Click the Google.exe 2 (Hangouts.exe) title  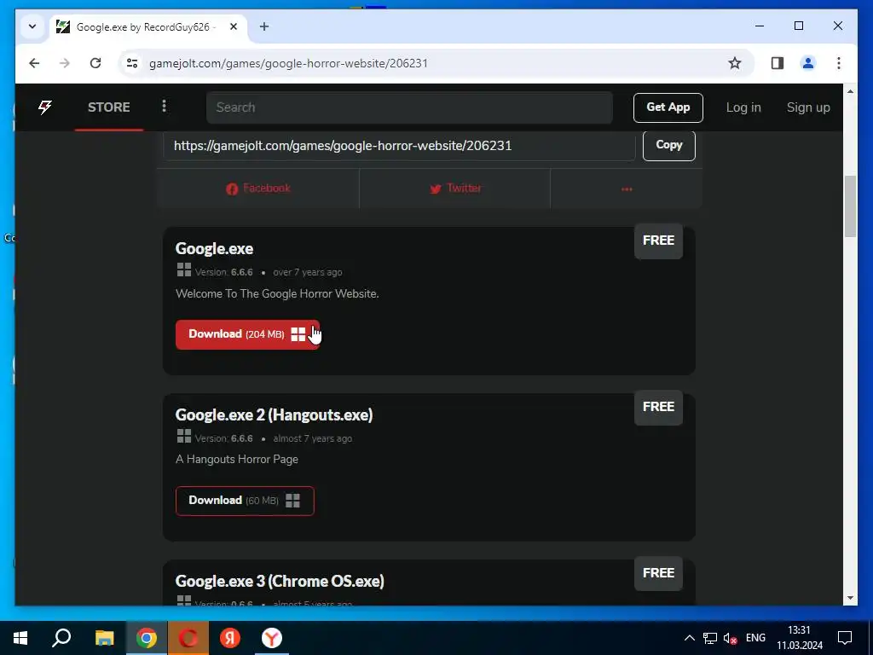click(x=274, y=414)
